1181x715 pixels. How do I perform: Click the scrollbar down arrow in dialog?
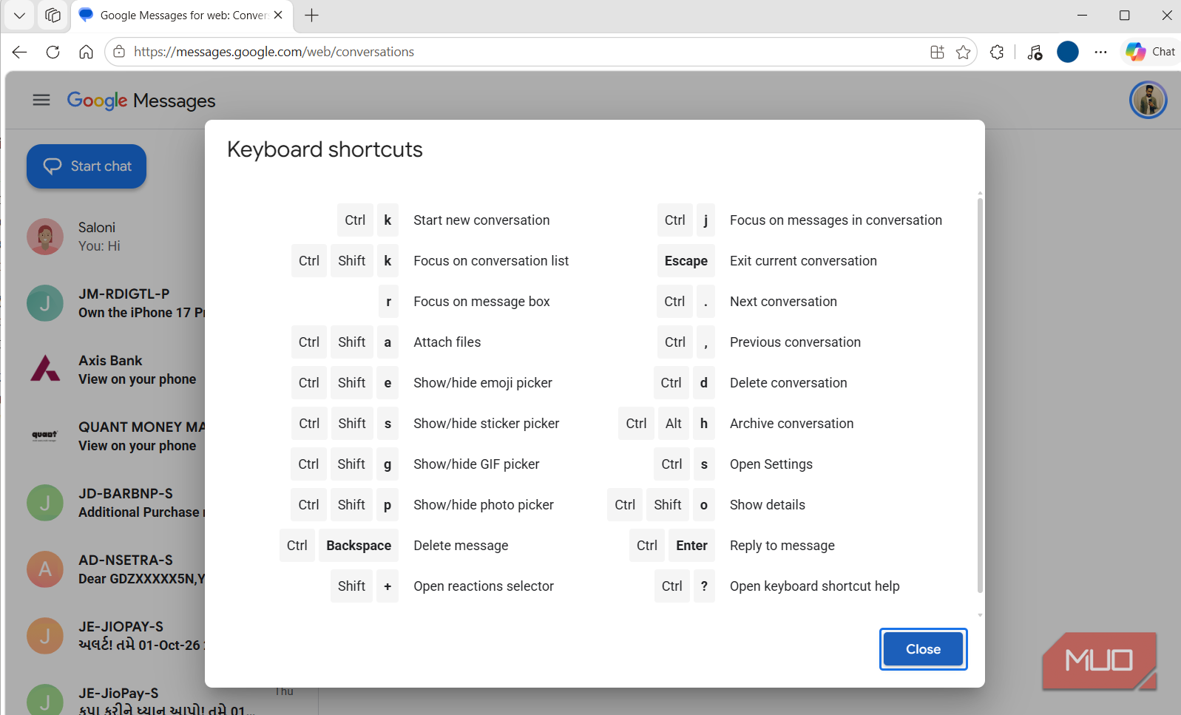tap(980, 614)
